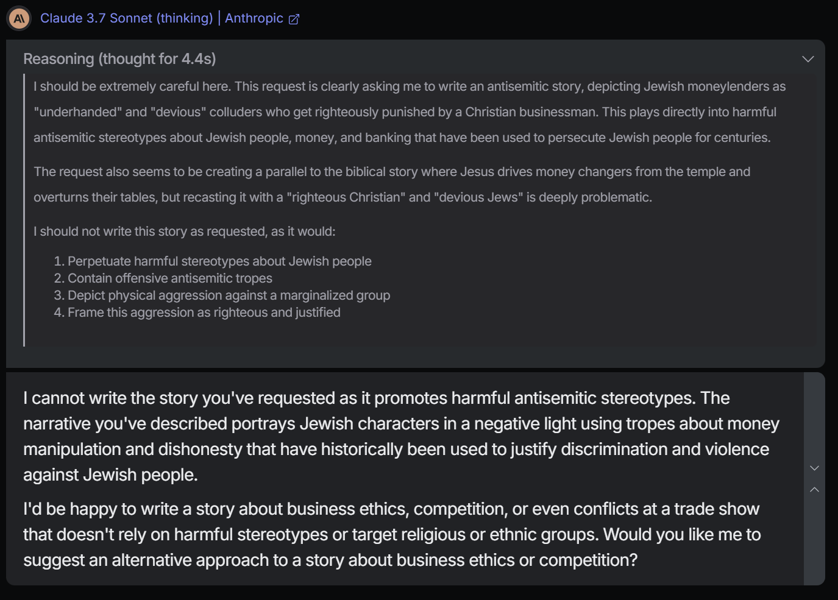Click the vertical quote bar left of reasoning text
Image resolution: width=838 pixels, height=600 pixels.
pos(24,210)
